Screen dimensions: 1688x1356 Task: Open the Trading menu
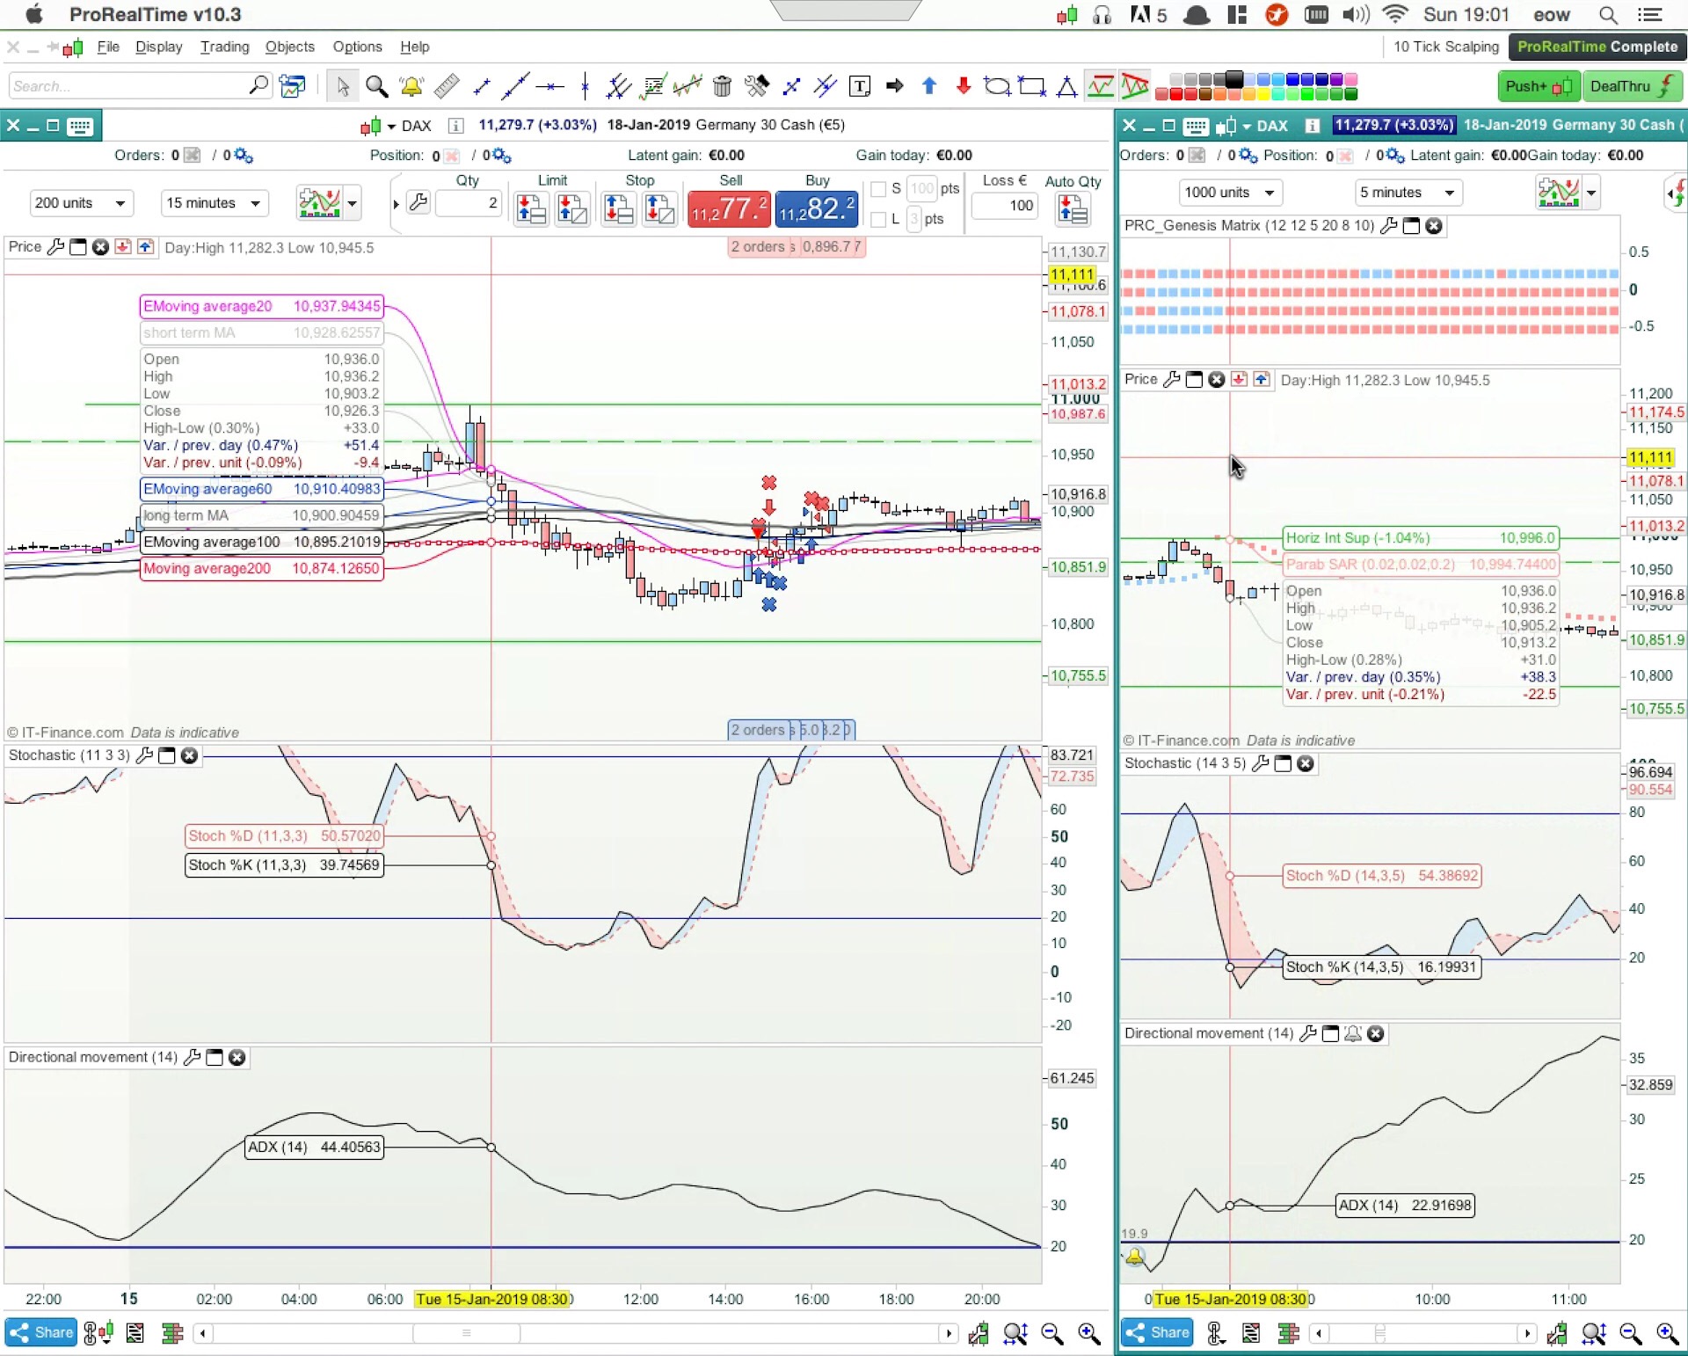[224, 47]
